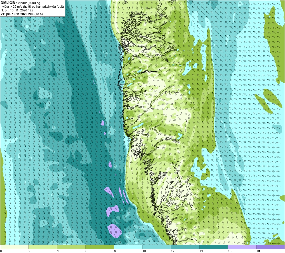285x253 pixels.
Task: Click the 'VT: þri. 10.11.2020 20Z (+8 h)' line
Action: point(22,14)
